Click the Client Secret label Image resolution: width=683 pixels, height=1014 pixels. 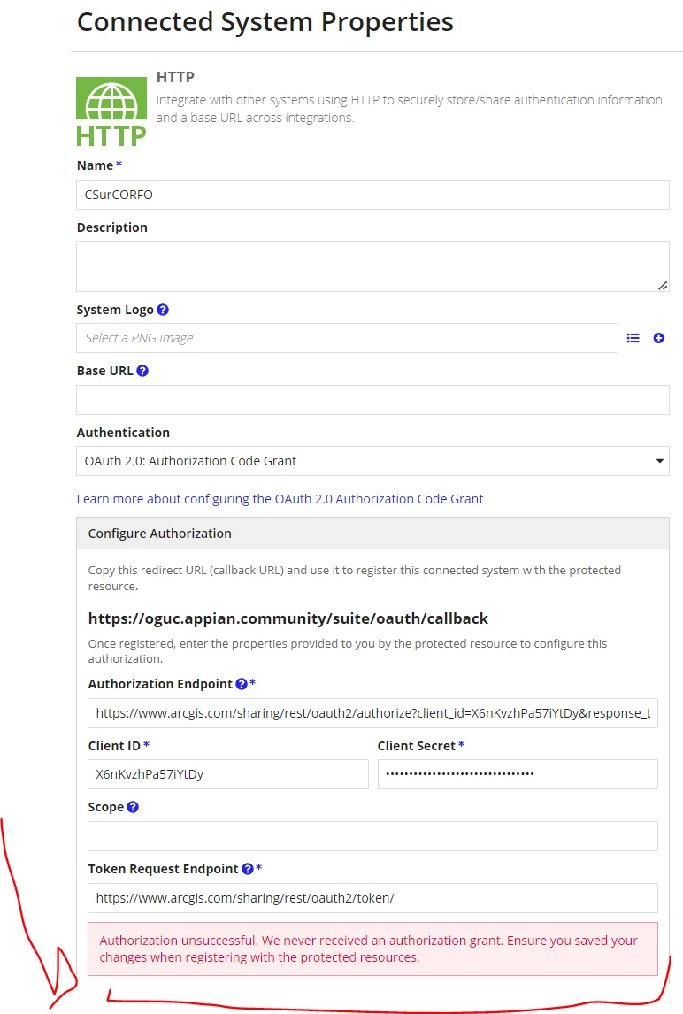pos(417,746)
